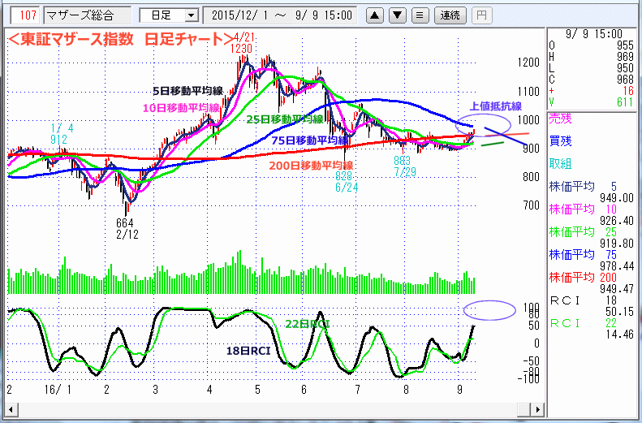Click 株価平均 5 legend entry
The width and height of the screenshot is (642, 423).
583,185
